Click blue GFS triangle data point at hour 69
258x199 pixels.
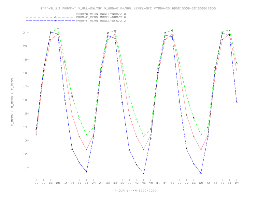(x=201, y=173)
